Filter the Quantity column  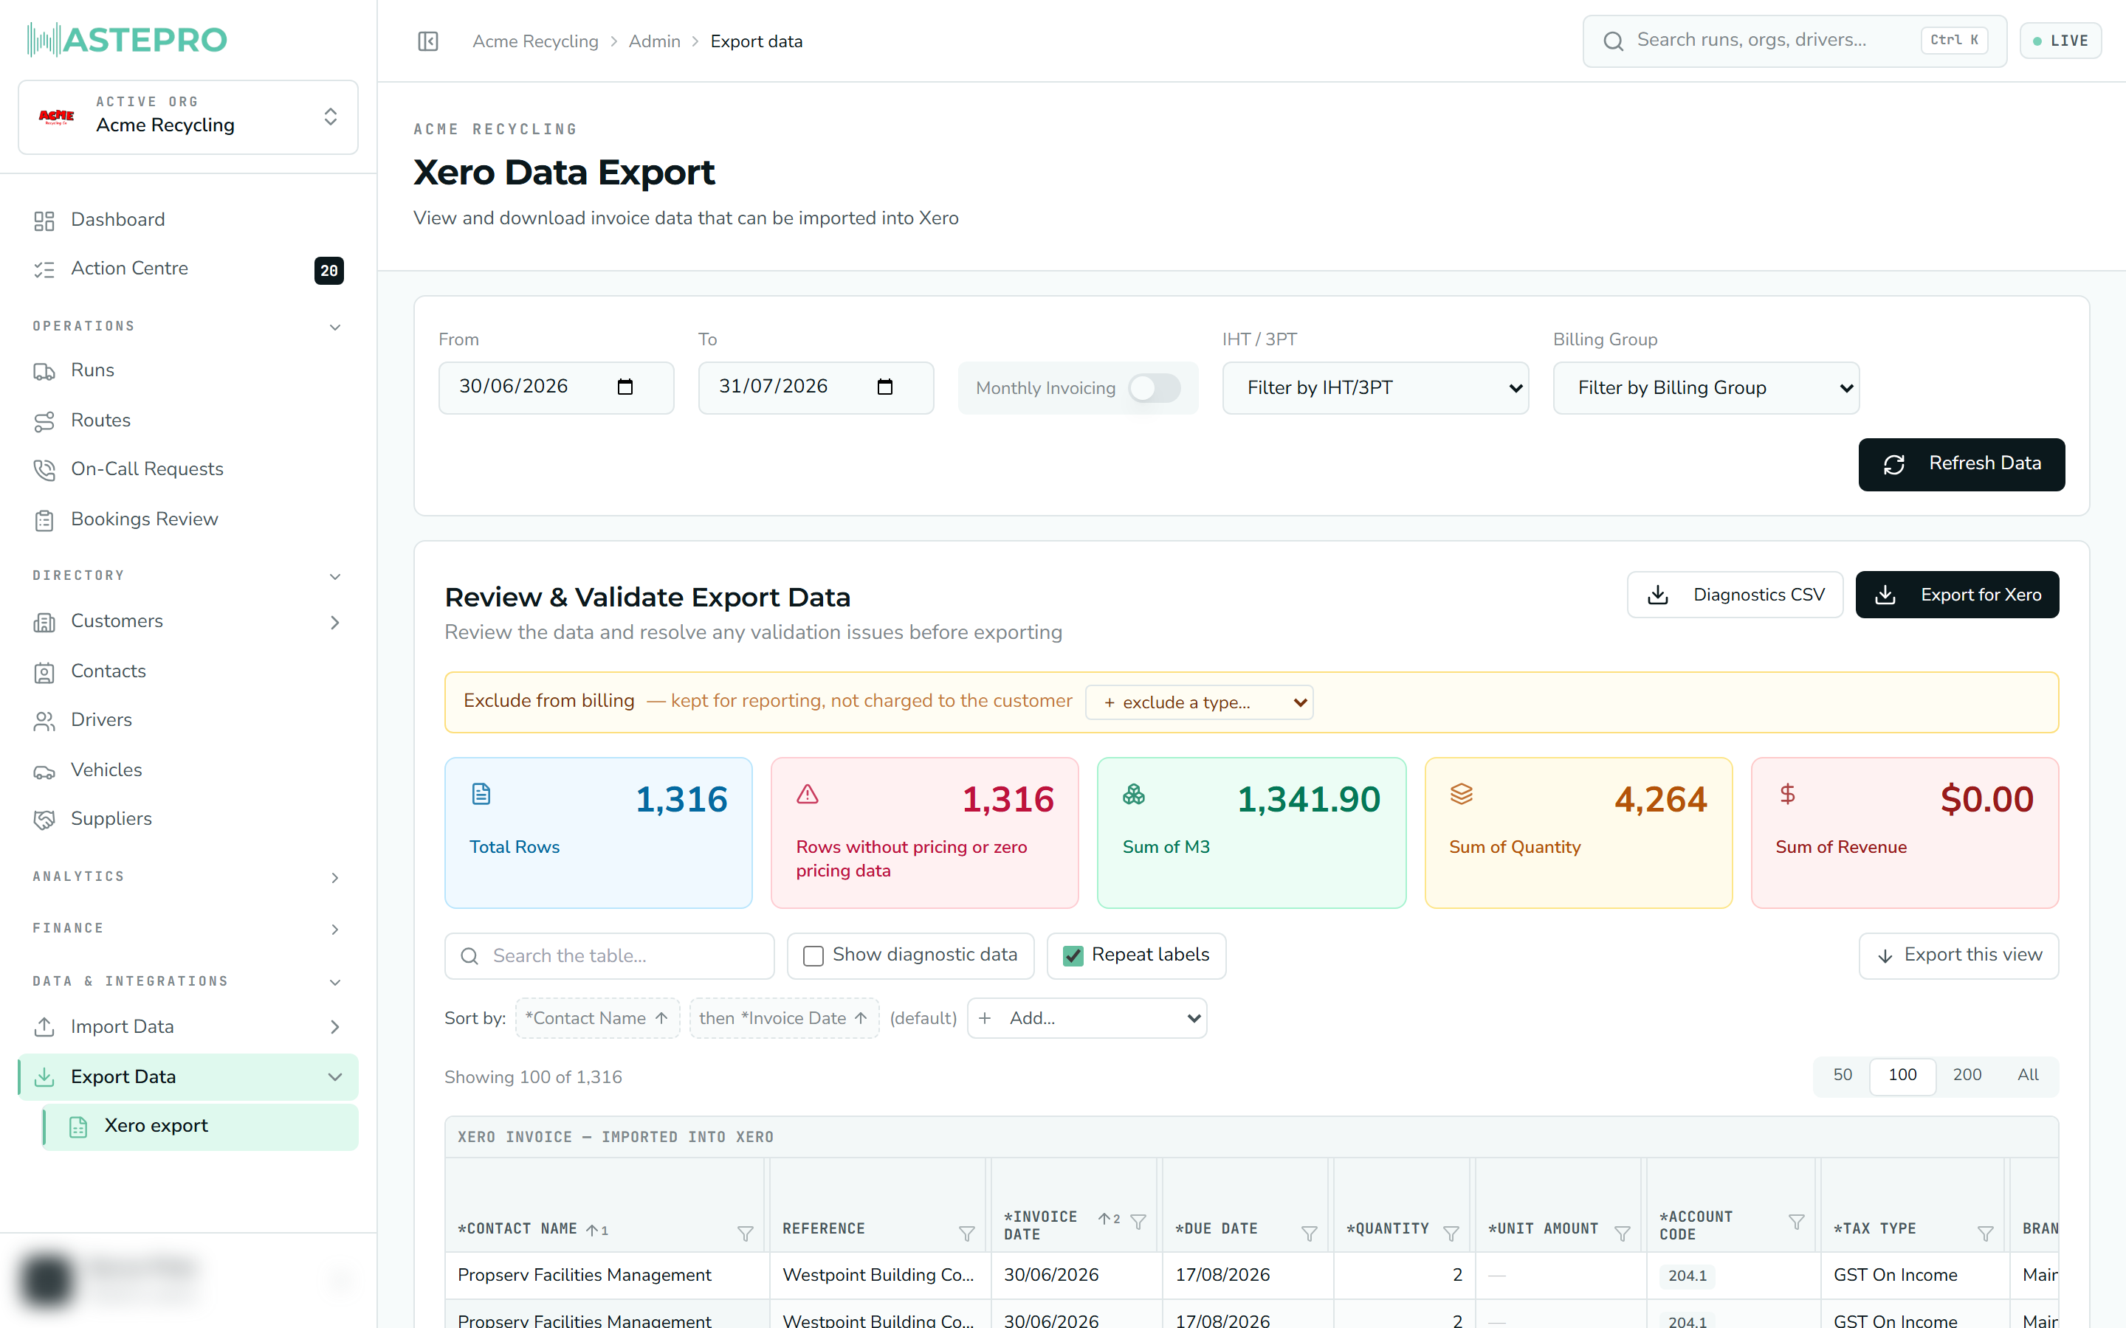[x=1451, y=1233]
